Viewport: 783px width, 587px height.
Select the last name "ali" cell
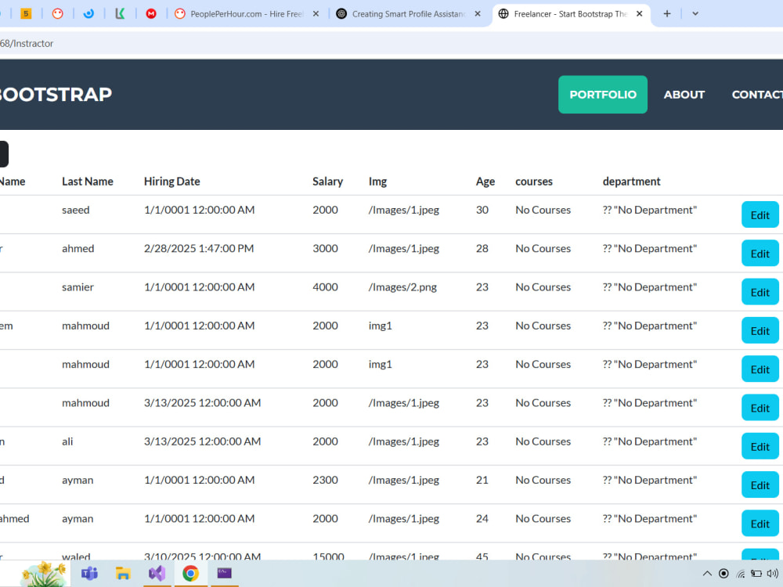pyautogui.click(x=67, y=441)
